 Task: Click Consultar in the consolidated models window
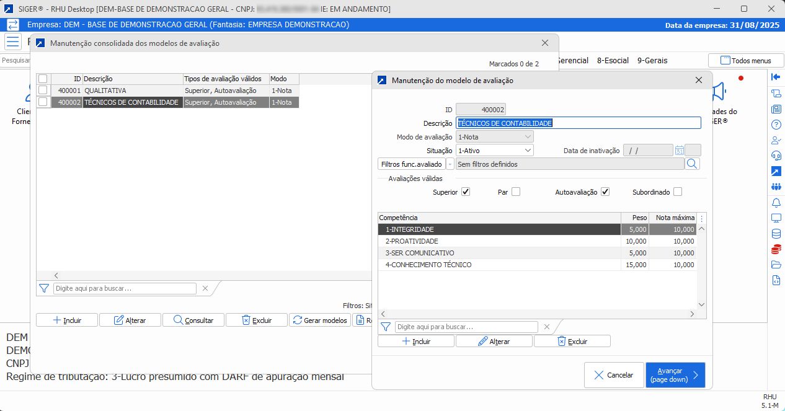click(193, 320)
